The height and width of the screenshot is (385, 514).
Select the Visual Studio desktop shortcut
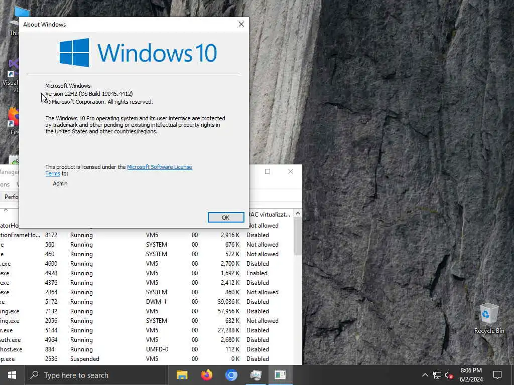[11, 76]
